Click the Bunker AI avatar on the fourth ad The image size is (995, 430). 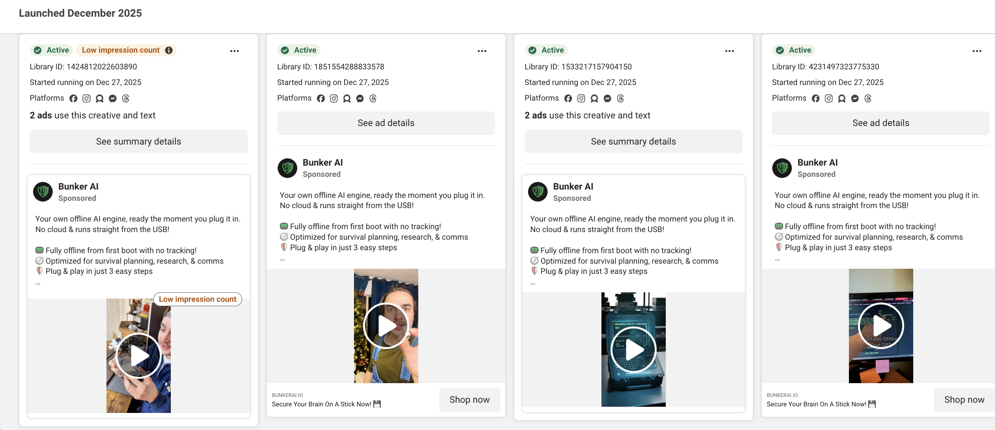781,168
